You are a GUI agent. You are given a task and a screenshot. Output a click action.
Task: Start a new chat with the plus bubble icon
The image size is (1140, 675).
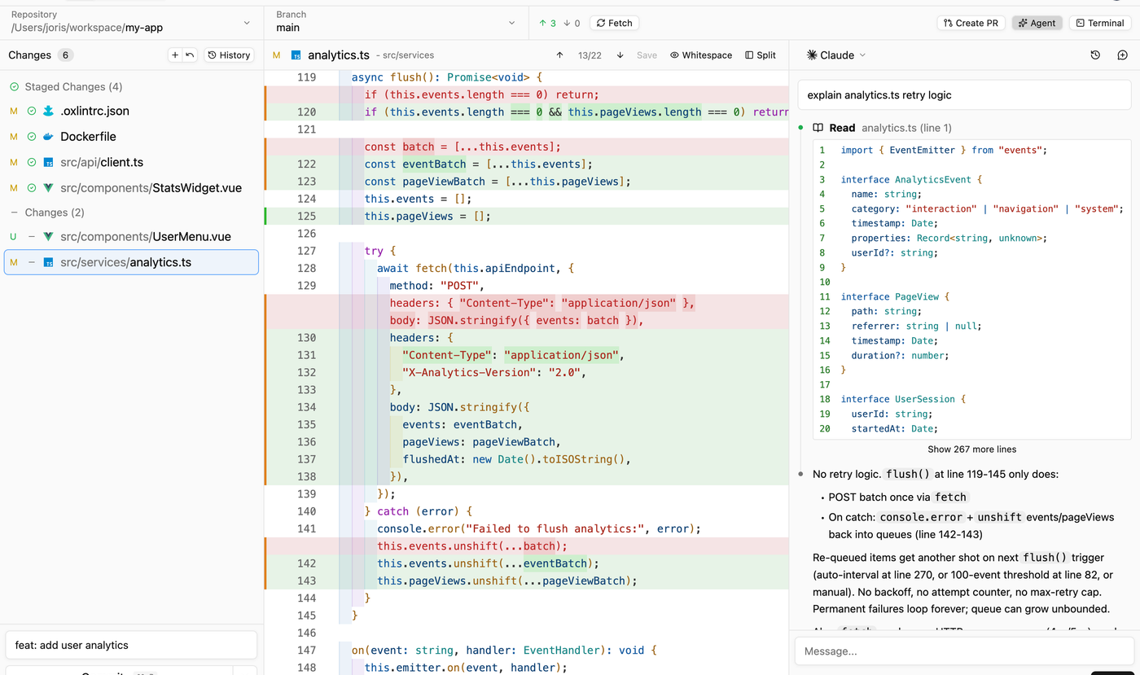pyautogui.click(x=1122, y=55)
